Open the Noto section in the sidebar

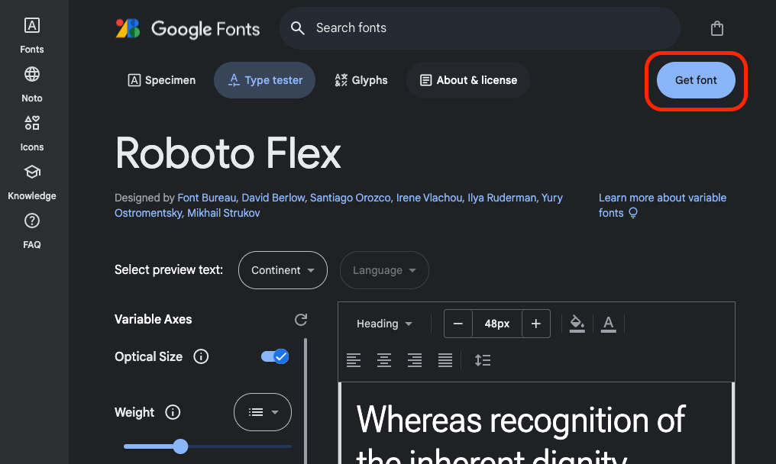(x=31, y=82)
